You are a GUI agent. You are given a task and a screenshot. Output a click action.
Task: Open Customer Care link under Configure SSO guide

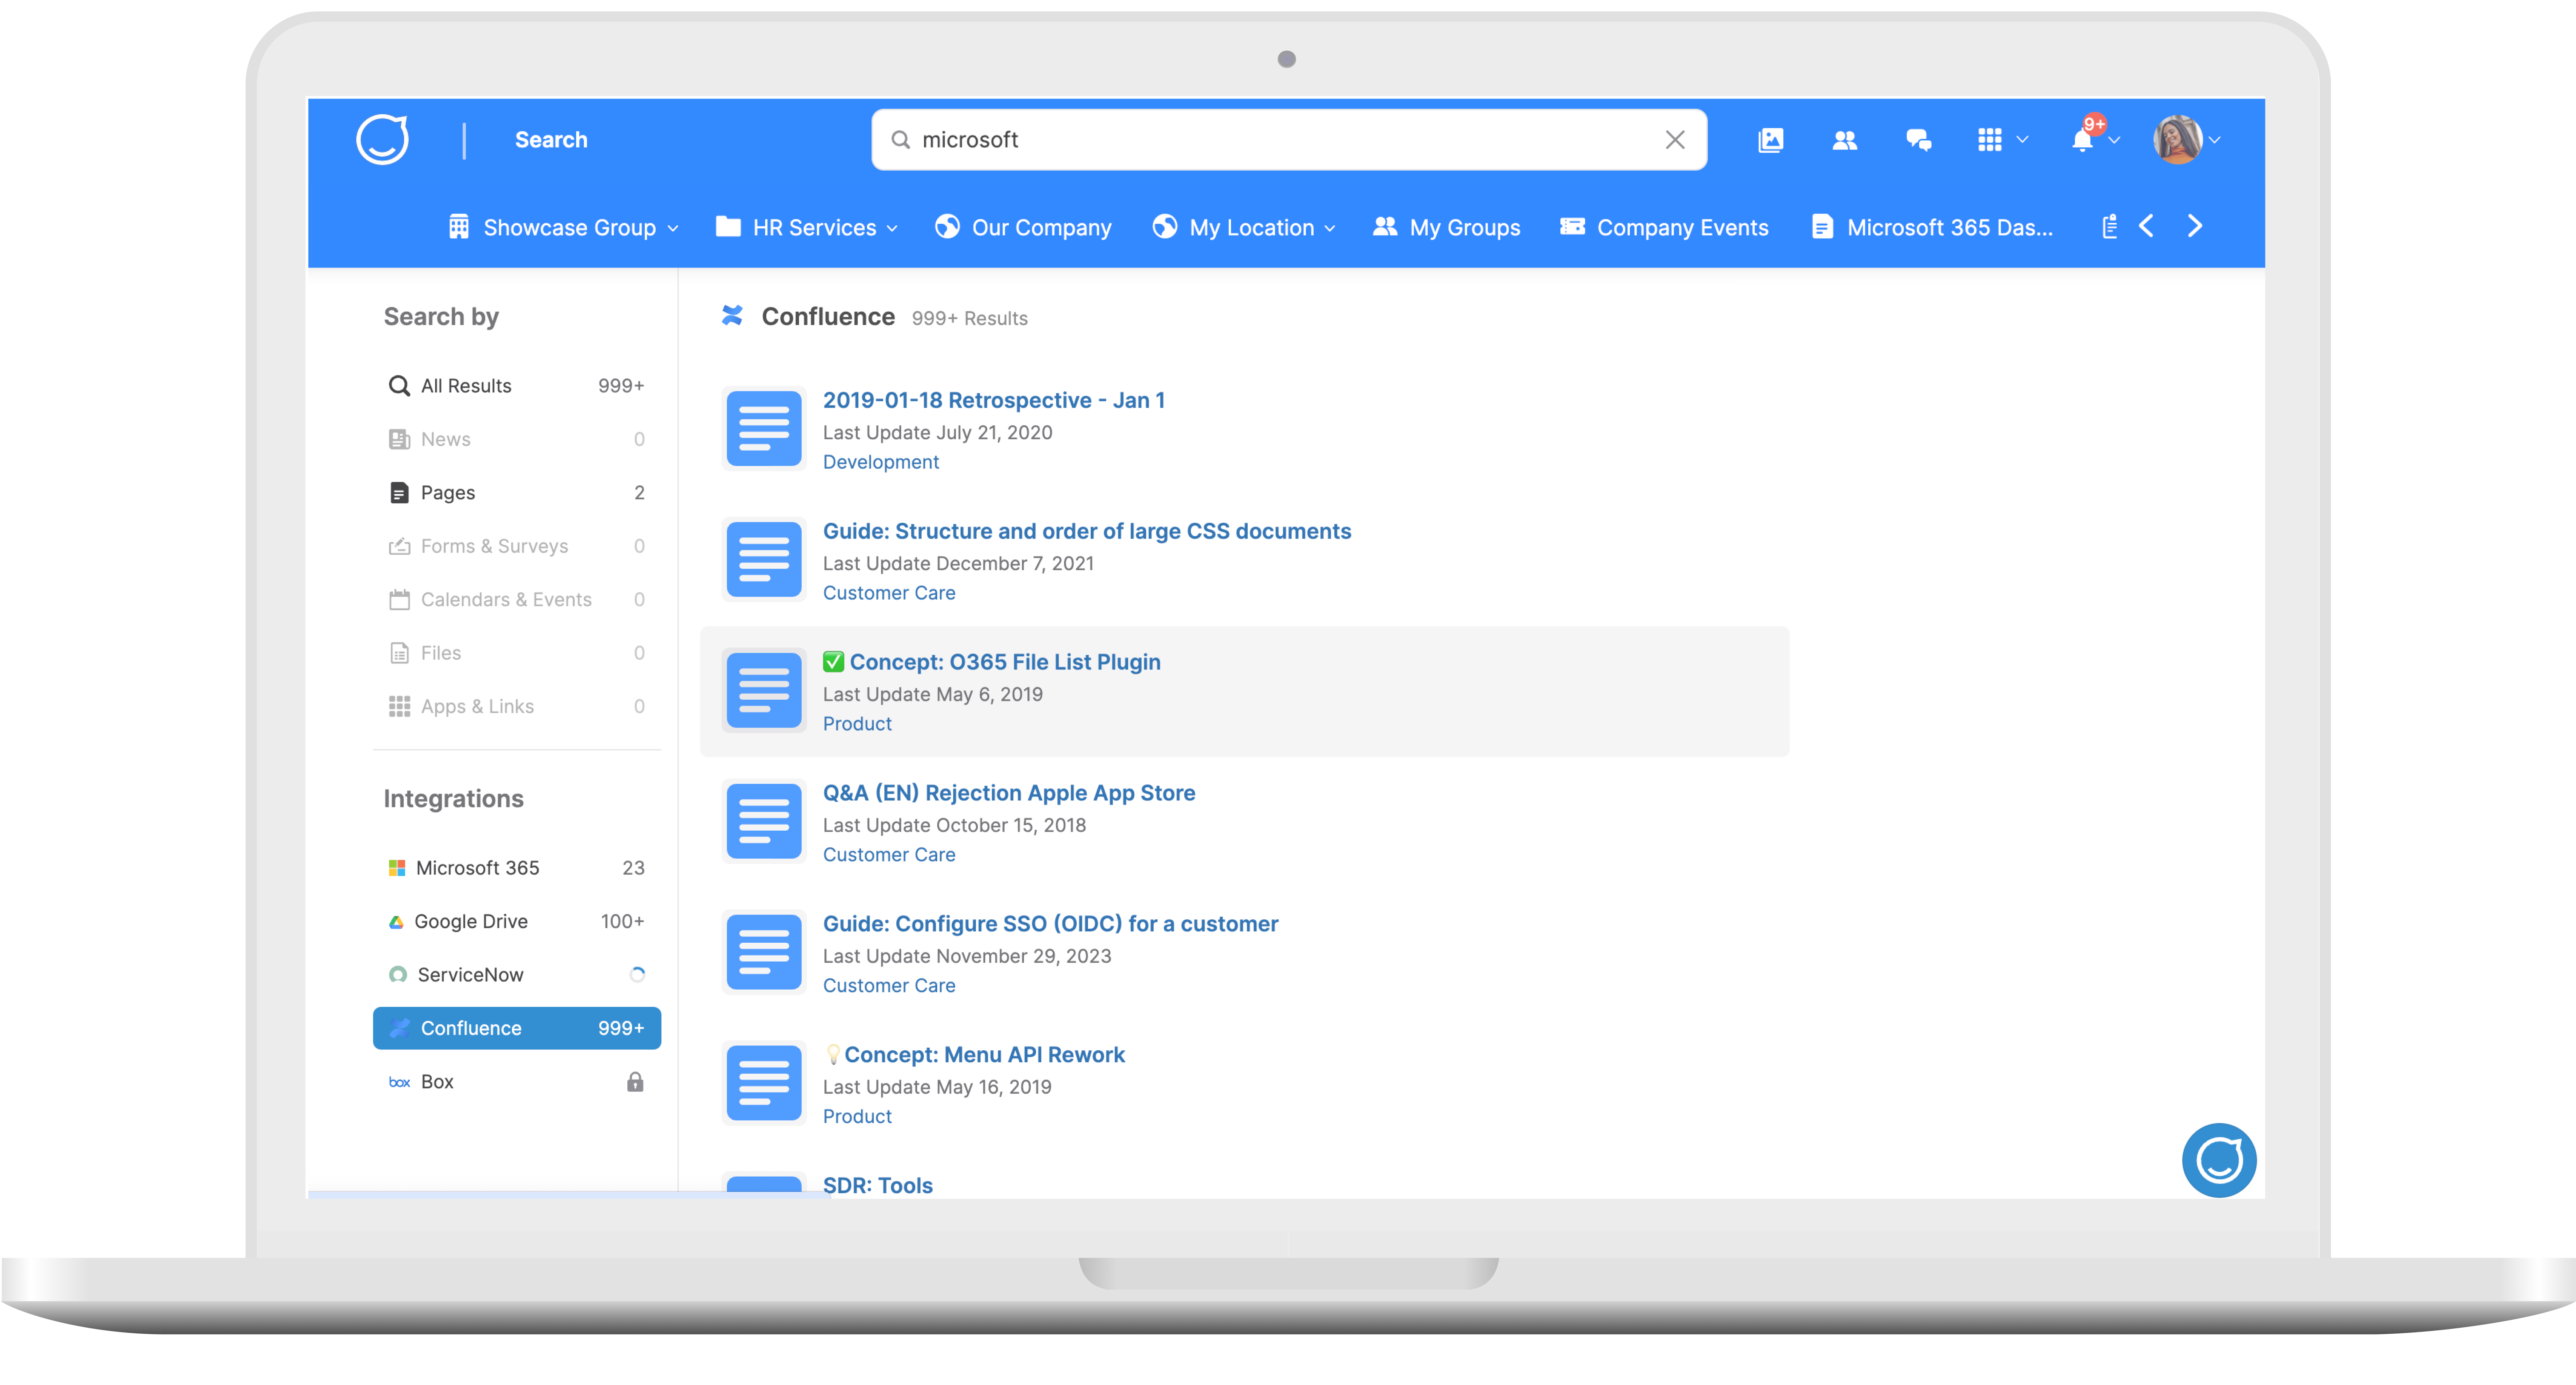coord(888,986)
